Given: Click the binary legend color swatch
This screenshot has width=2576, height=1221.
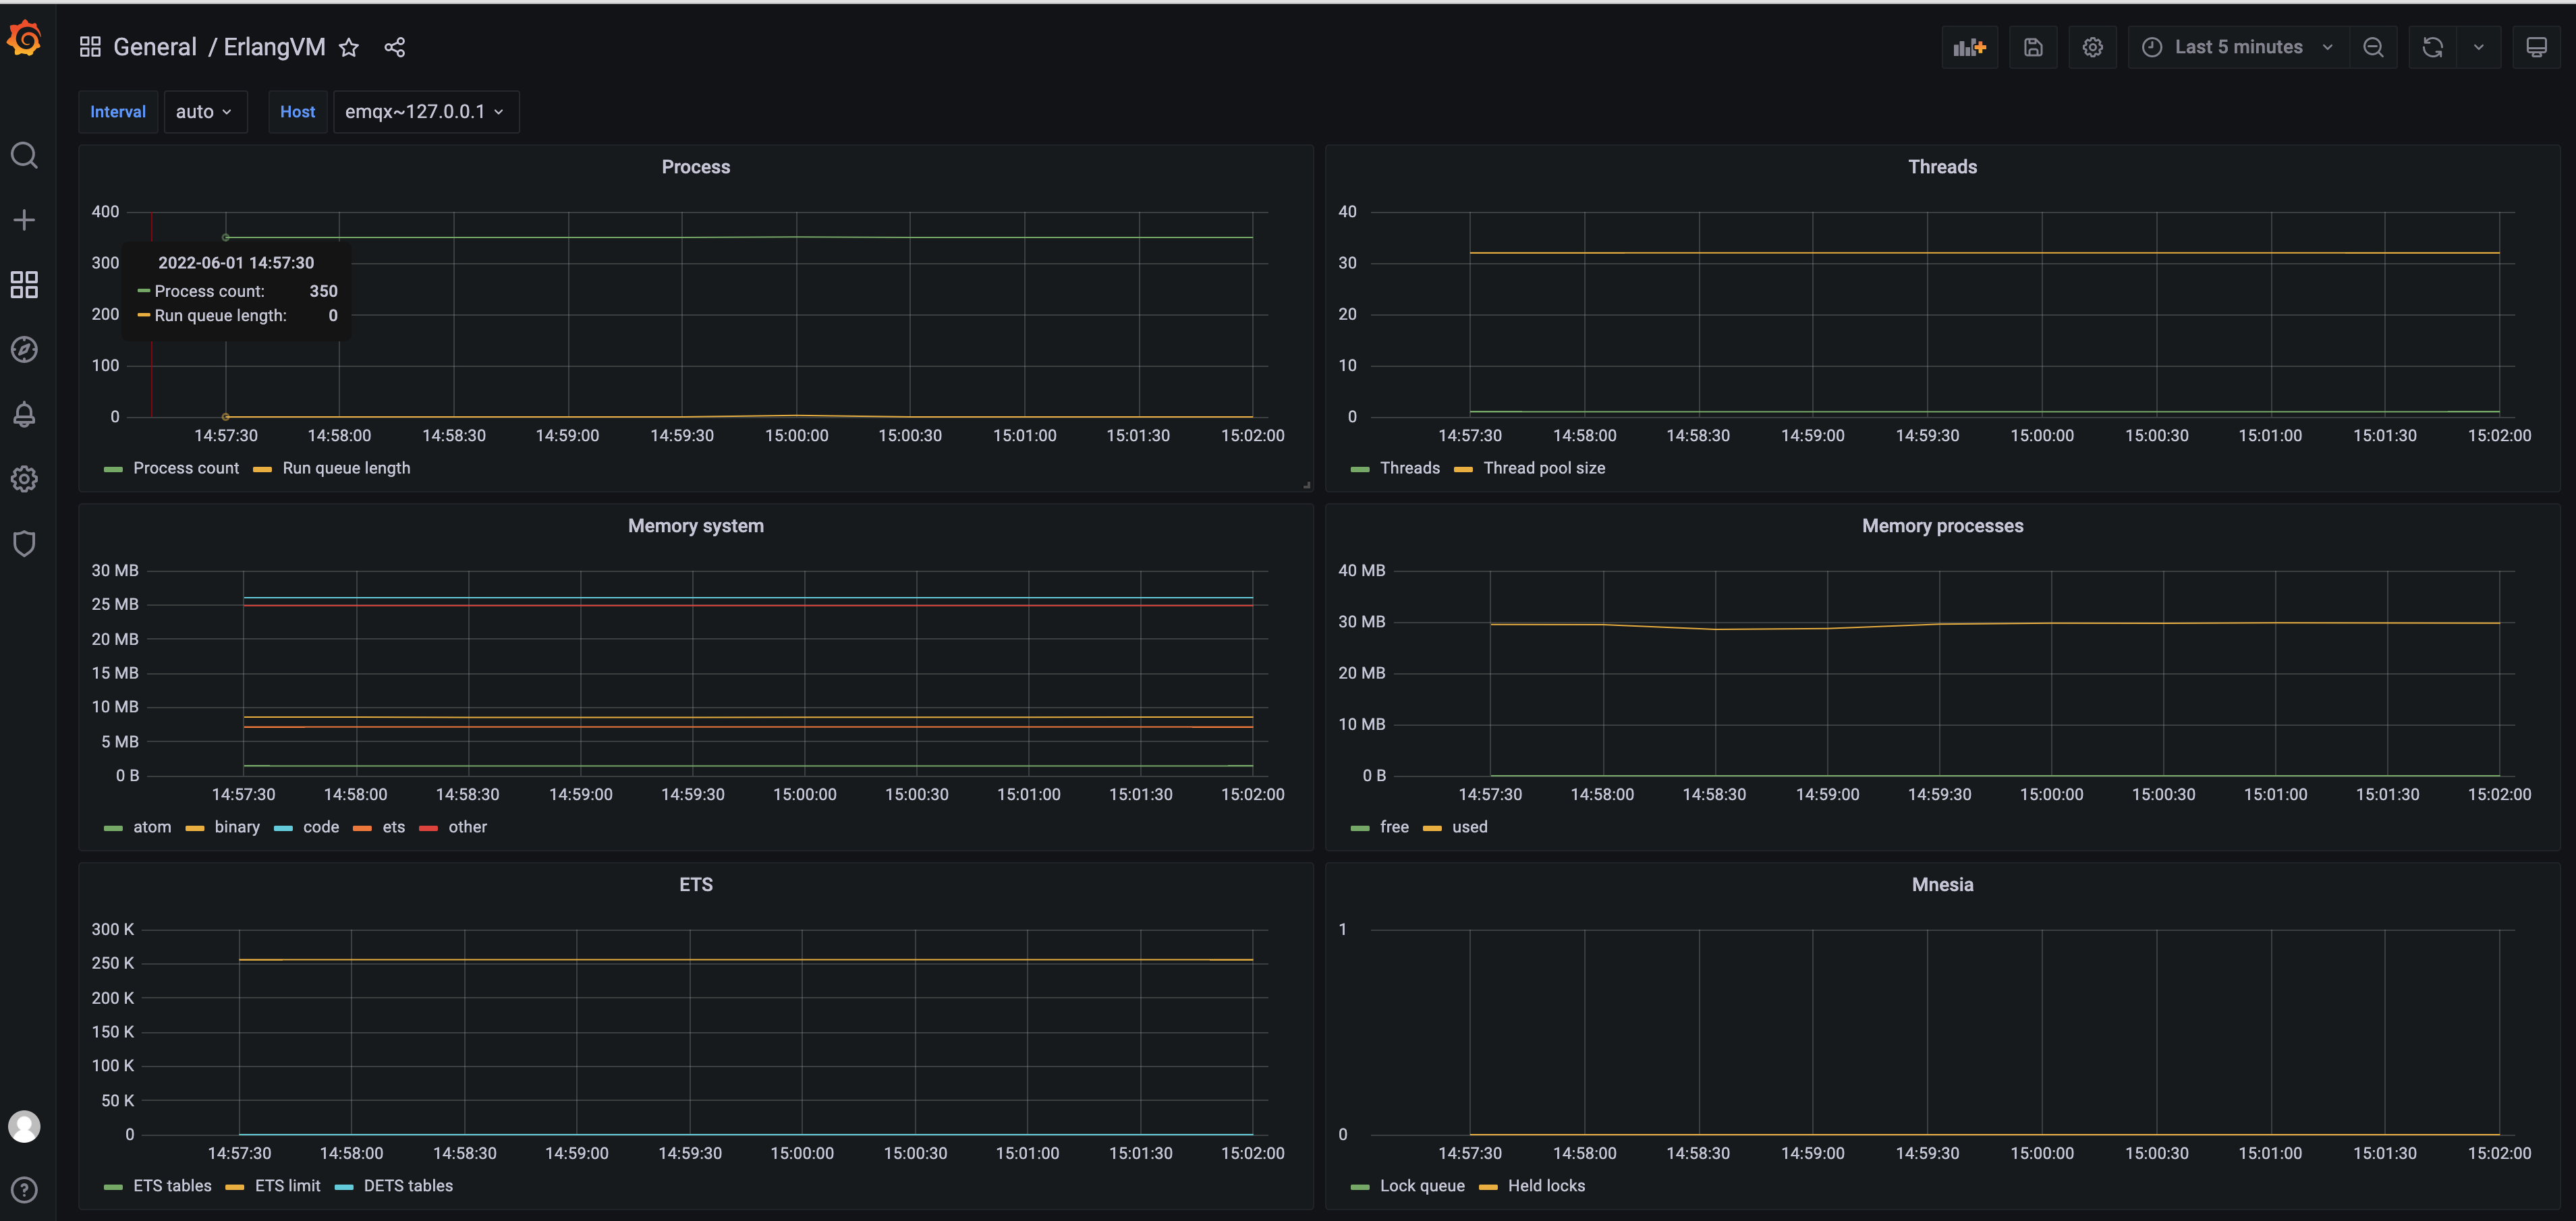Looking at the screenshot, I should click(195, 828).
